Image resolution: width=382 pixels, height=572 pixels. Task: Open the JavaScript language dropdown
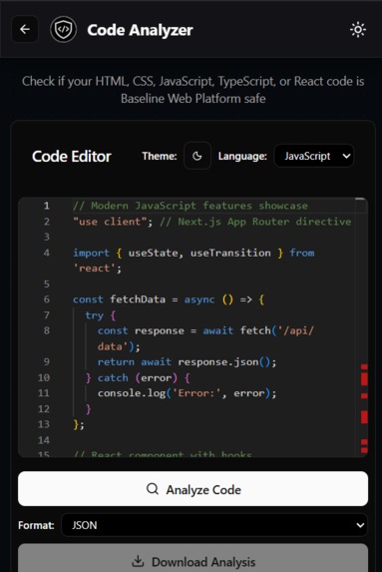[x=314, y=156]
